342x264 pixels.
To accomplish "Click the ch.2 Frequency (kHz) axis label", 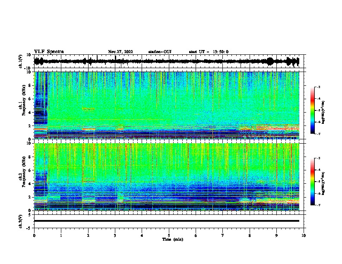I will [22, 172].
